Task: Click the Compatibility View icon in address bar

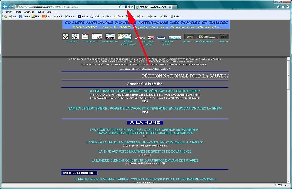Action: click(126, 7)
